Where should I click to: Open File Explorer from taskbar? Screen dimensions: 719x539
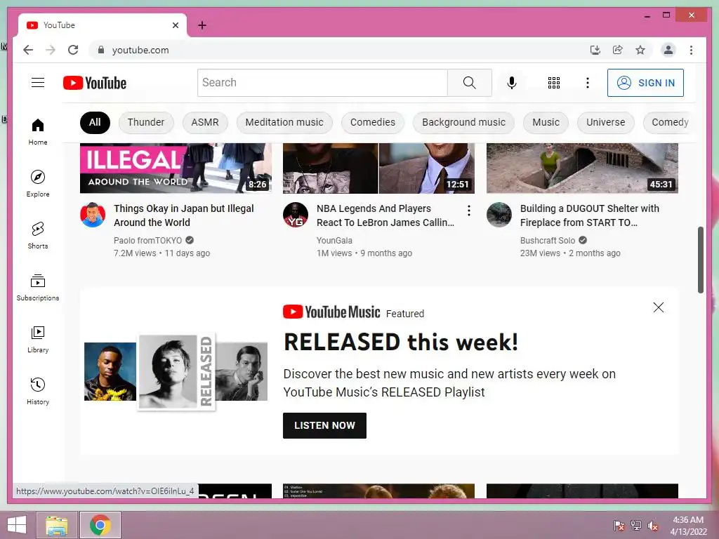57,525
